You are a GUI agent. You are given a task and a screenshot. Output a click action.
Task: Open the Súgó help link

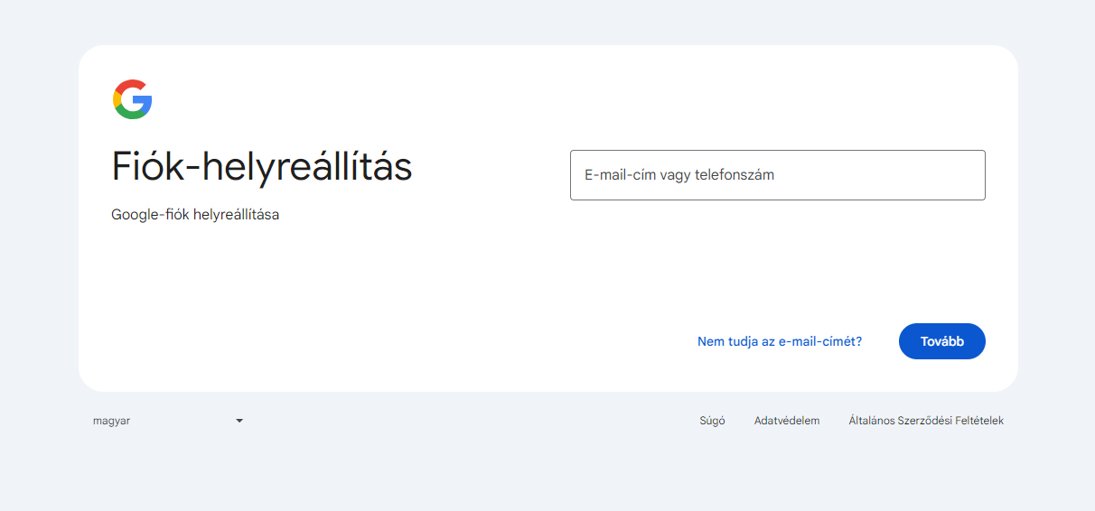[x=712, y=421]
